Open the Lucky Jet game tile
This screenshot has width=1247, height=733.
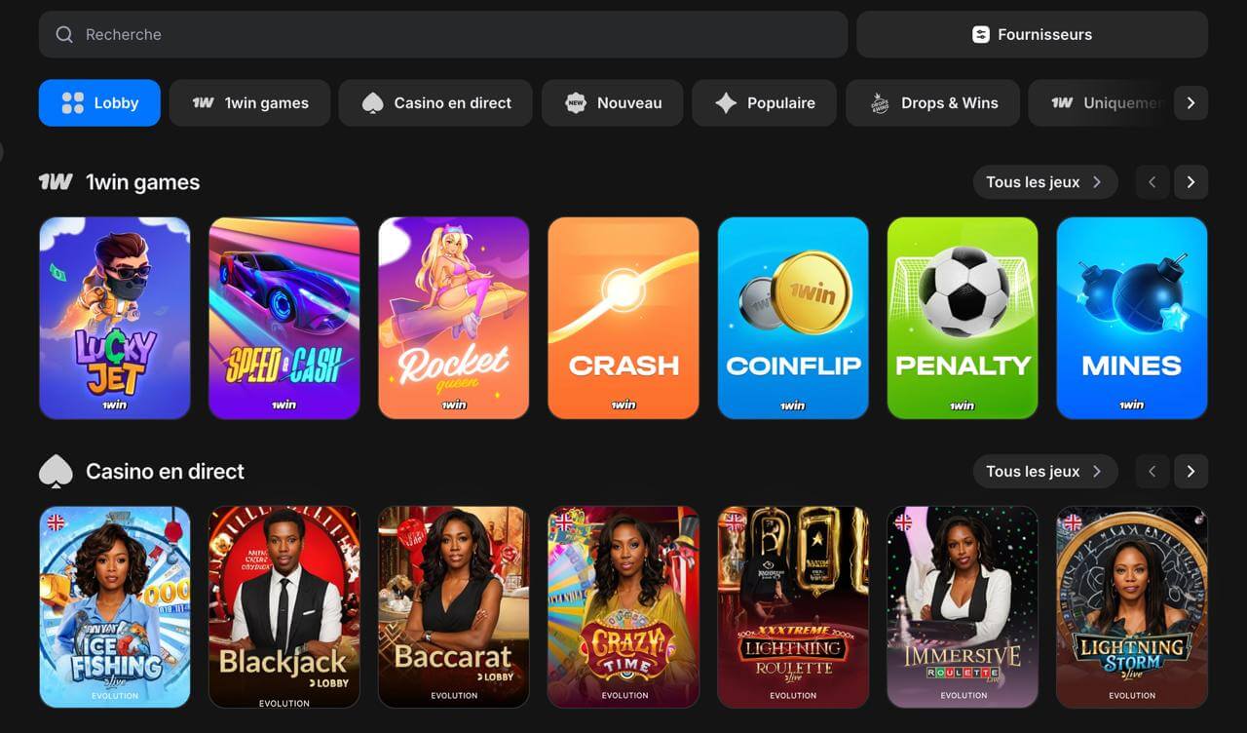coord(115,318)
